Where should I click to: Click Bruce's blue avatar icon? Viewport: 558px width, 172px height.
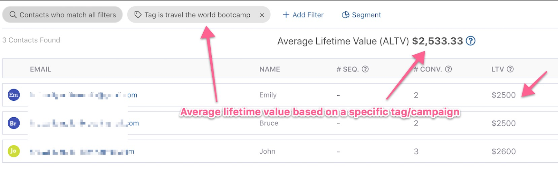click(14, 123)
